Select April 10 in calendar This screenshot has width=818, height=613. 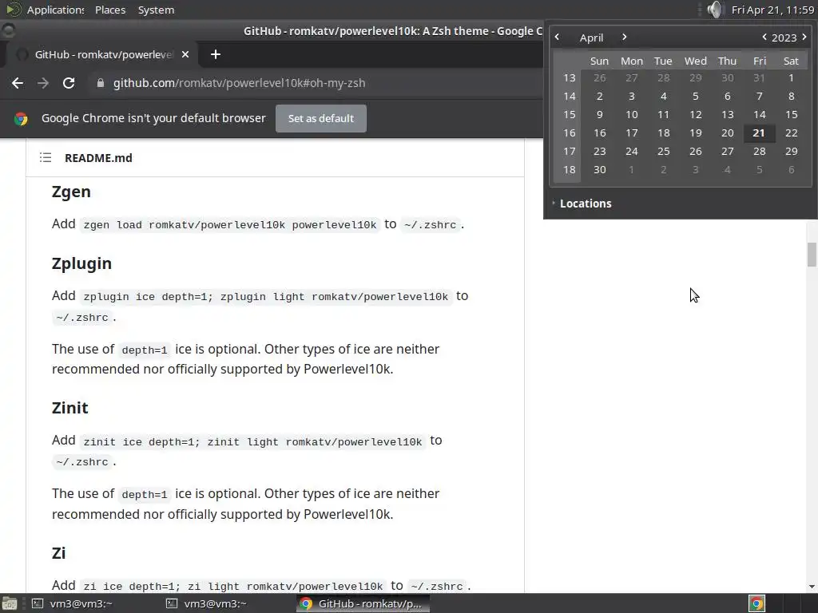632,115
